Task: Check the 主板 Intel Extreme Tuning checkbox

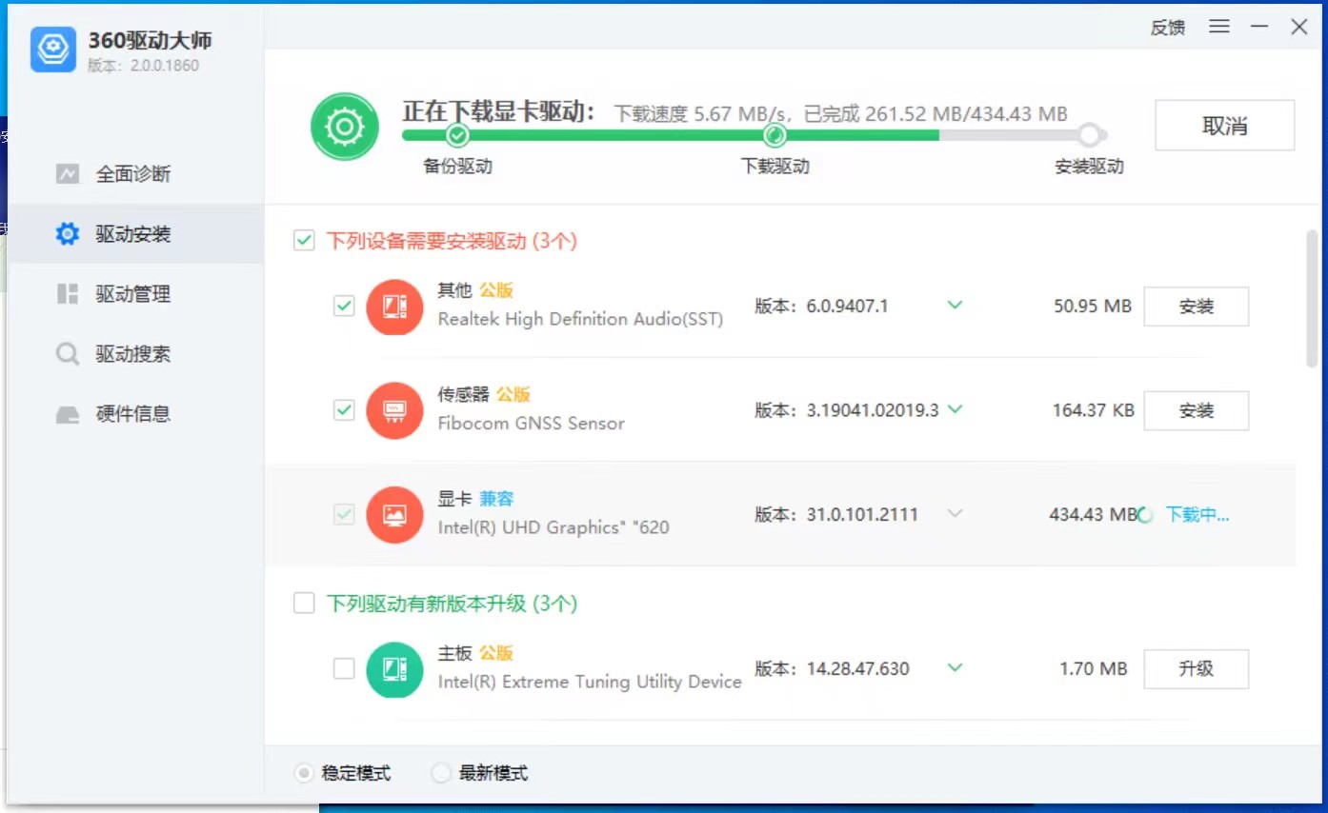Action: 344,669
